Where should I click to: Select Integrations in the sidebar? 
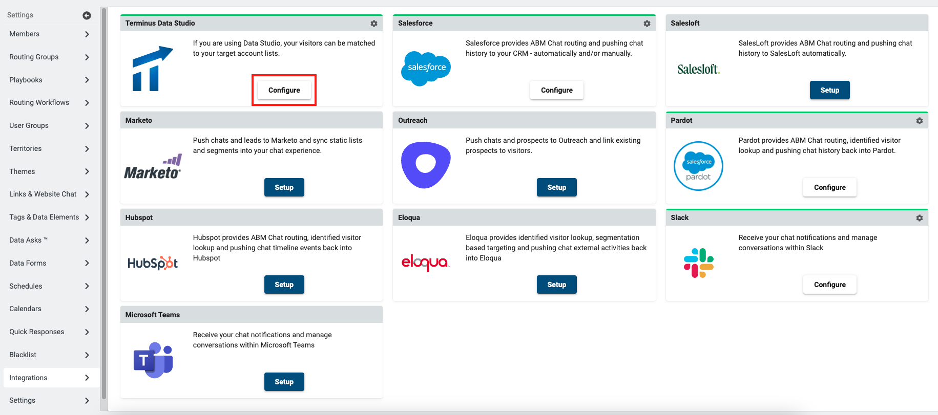tap(50, 378)
